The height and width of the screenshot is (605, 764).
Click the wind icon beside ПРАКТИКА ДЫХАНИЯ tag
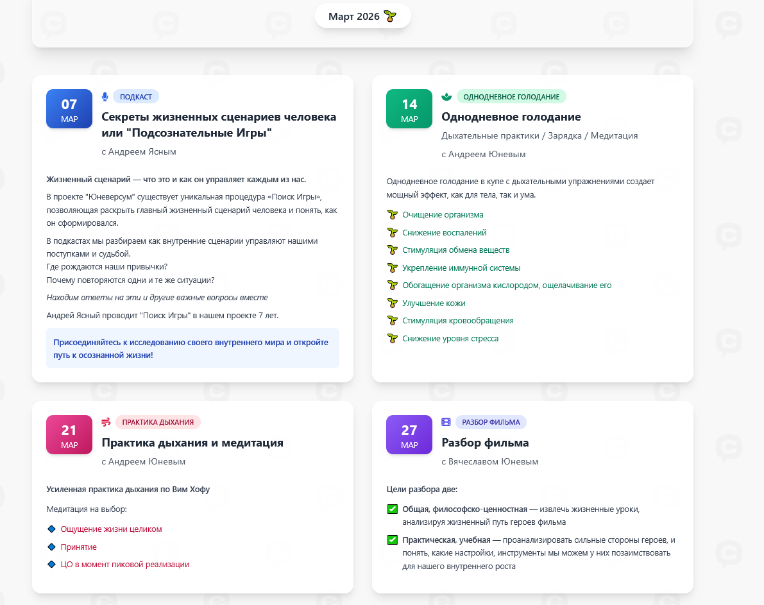pyautogui.click(x=106, y=422)
